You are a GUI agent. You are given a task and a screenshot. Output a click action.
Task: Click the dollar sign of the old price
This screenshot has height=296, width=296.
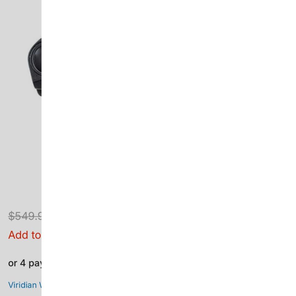11,216
